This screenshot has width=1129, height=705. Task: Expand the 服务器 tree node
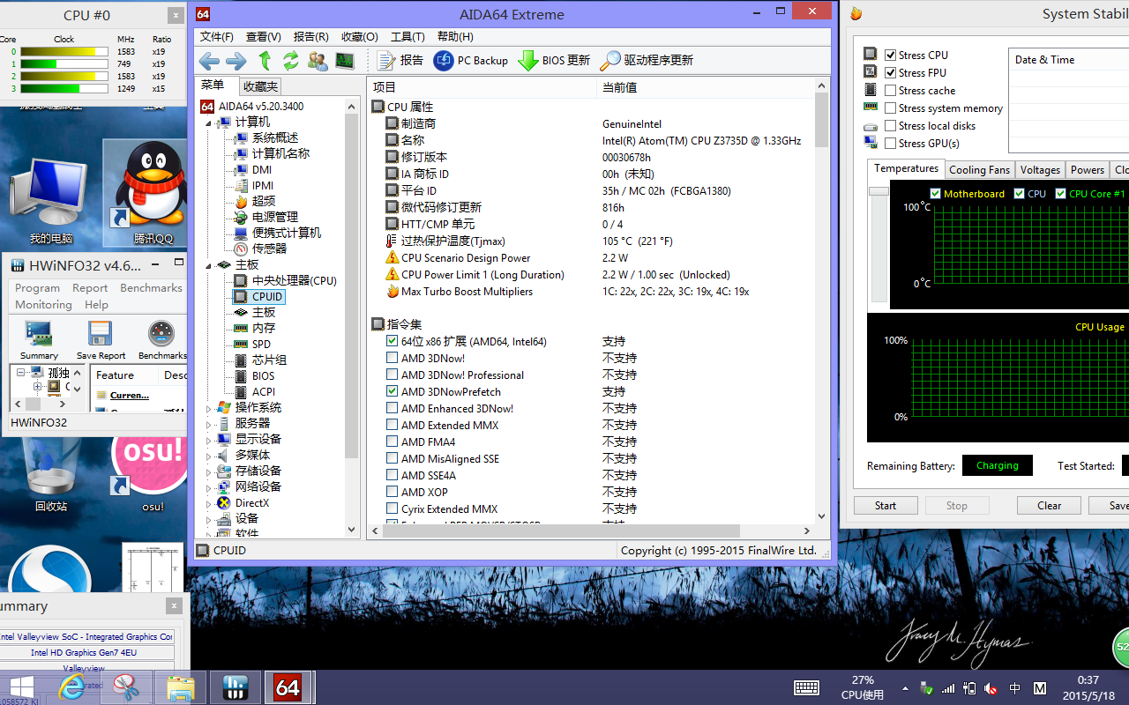point(209,424)
